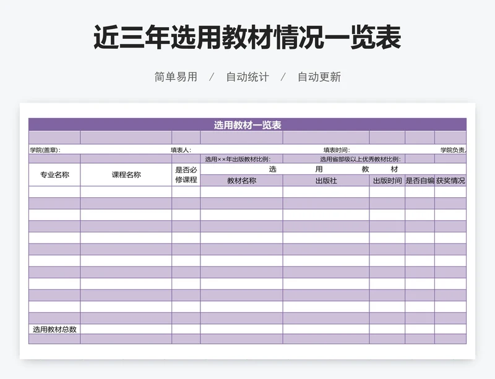Click the 选用××年出版教材比例: cell
This screenshot has height=379, width=495.
(241, 159)
